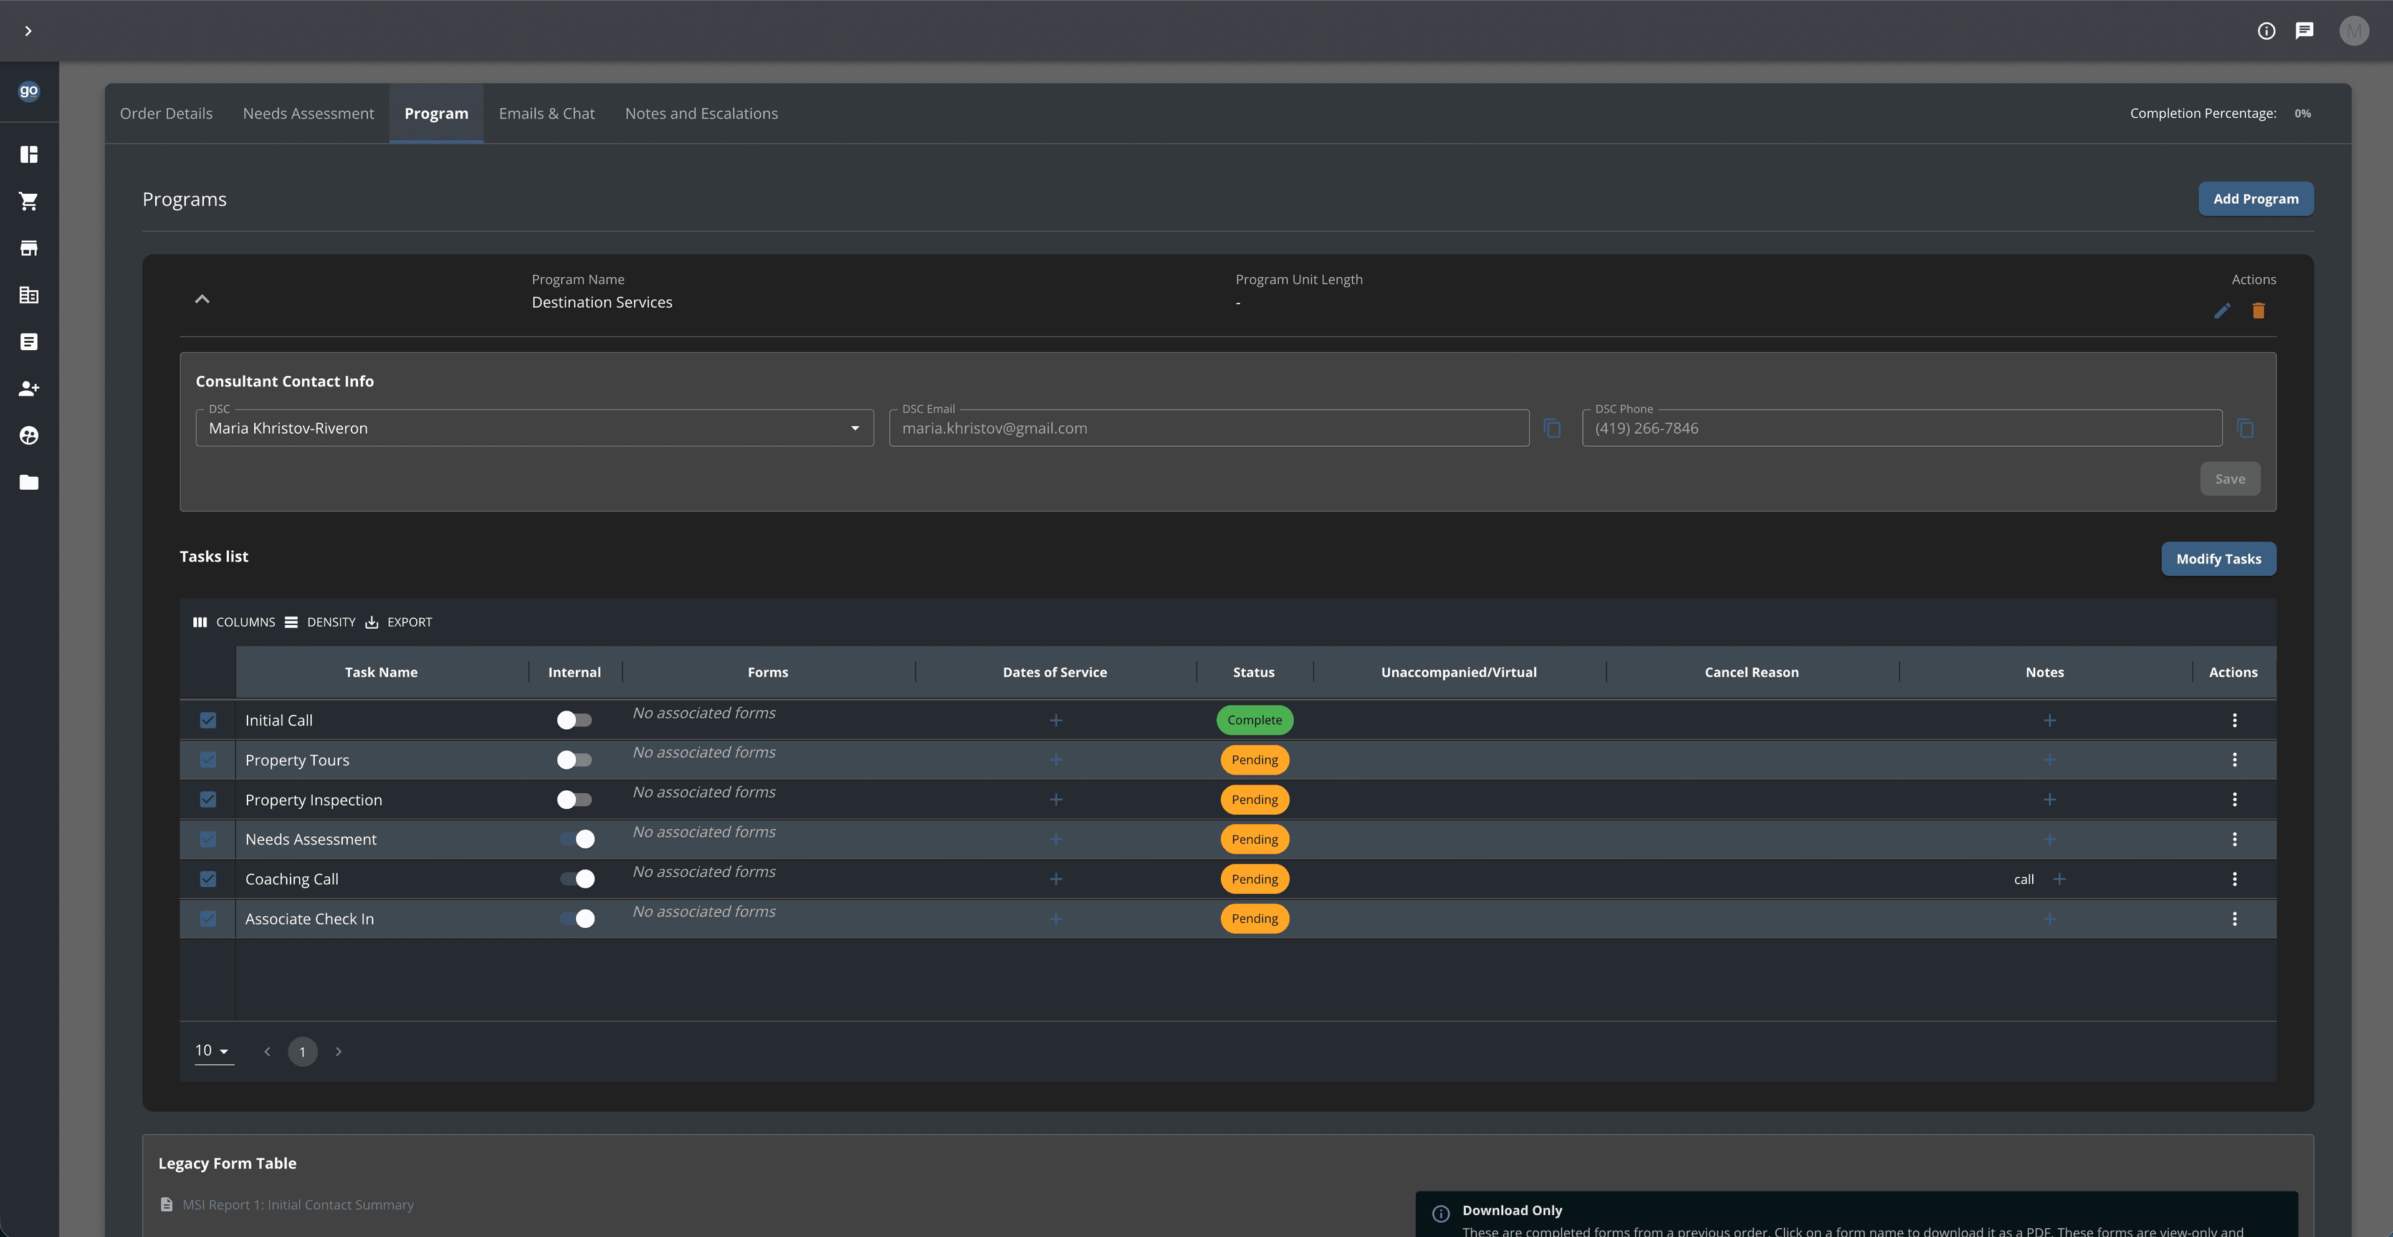Uncheck the Coaching Call row checkbox
The height and width of the screenshot is (1237, 2393).
[x=208, y=879]
